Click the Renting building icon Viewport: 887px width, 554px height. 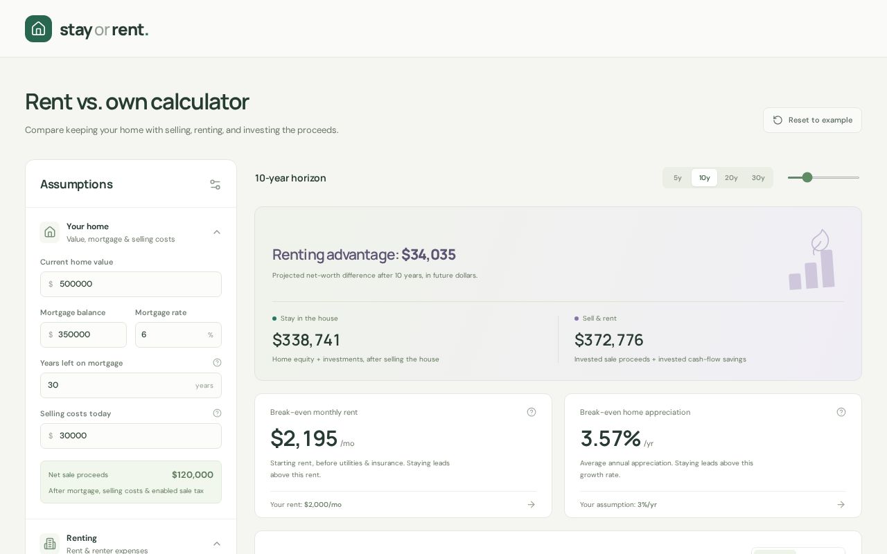tap(50, 544)
